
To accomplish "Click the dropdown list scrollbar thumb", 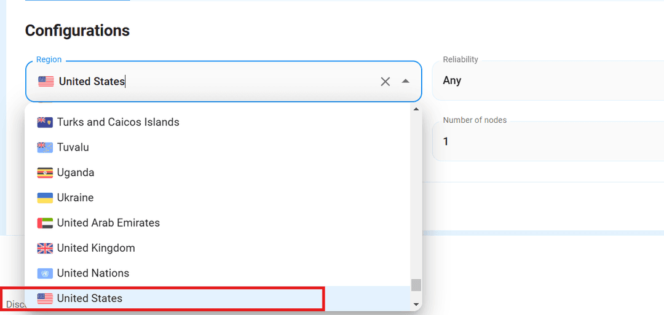I will tap(416, 285).
